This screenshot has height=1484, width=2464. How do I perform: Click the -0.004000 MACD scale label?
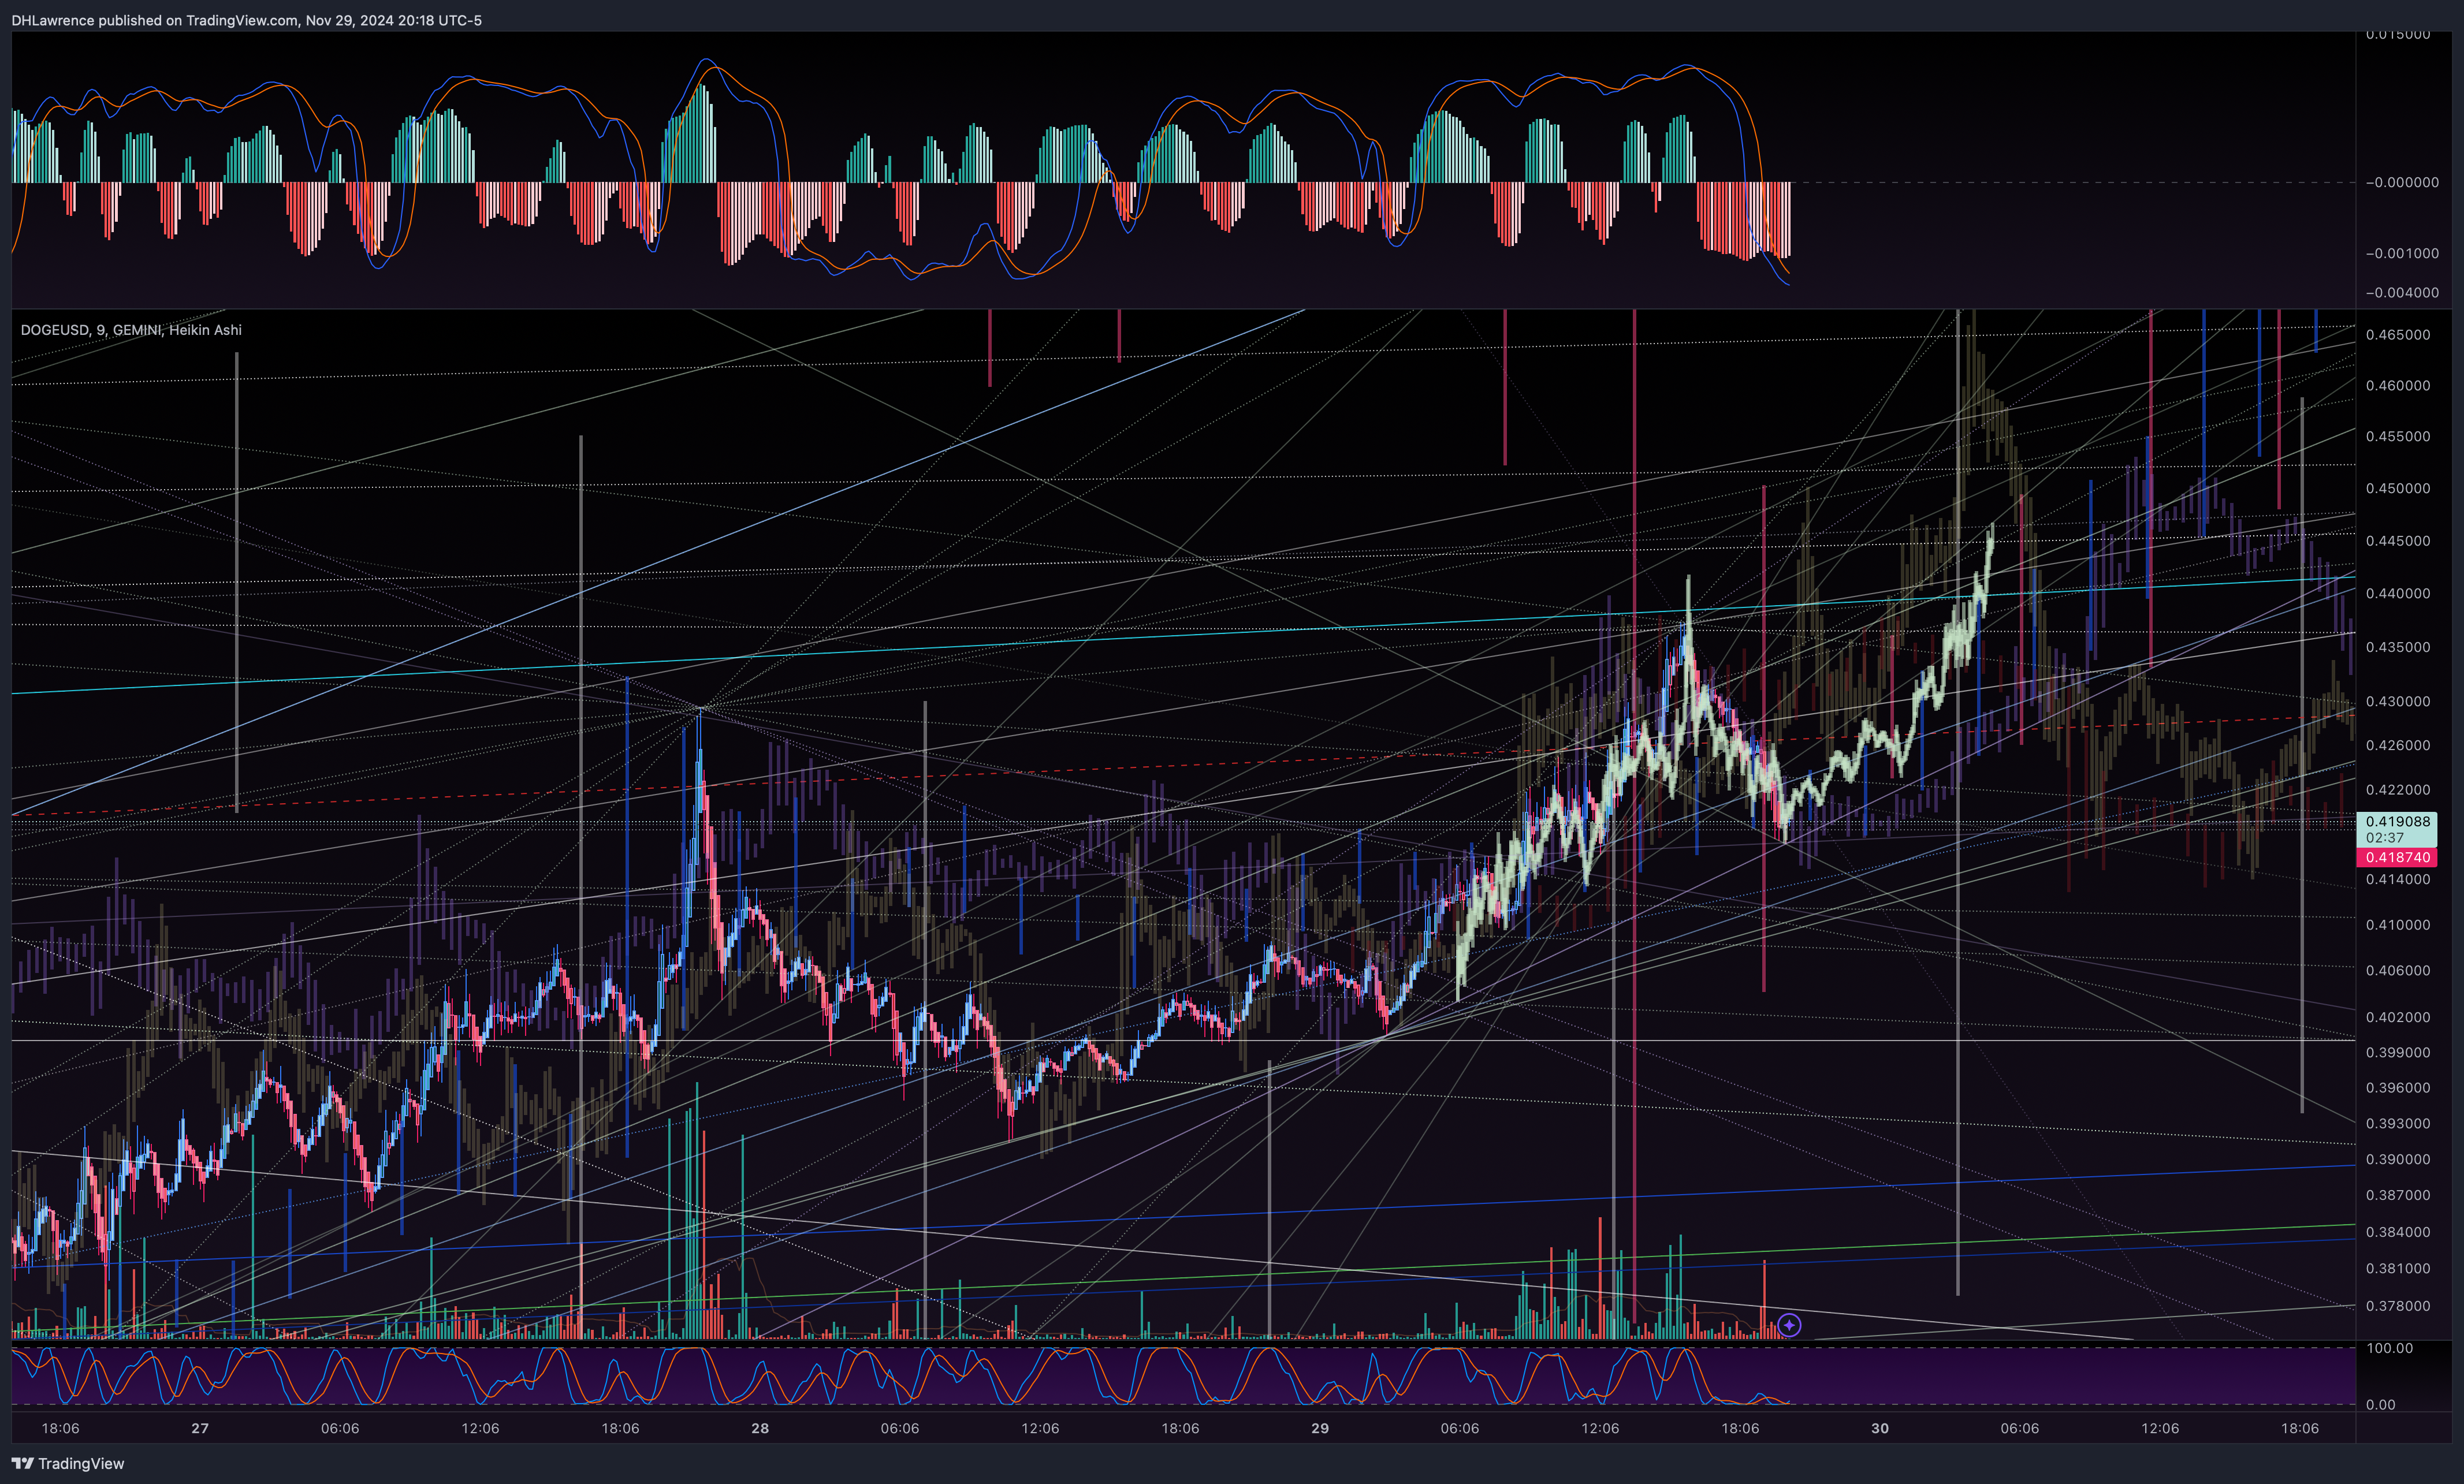click(2401, 292)
